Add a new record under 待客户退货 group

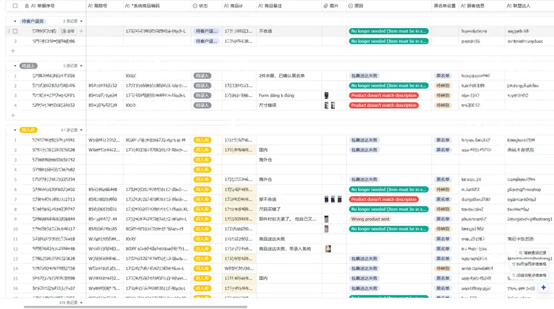click(x=13, y=51)
